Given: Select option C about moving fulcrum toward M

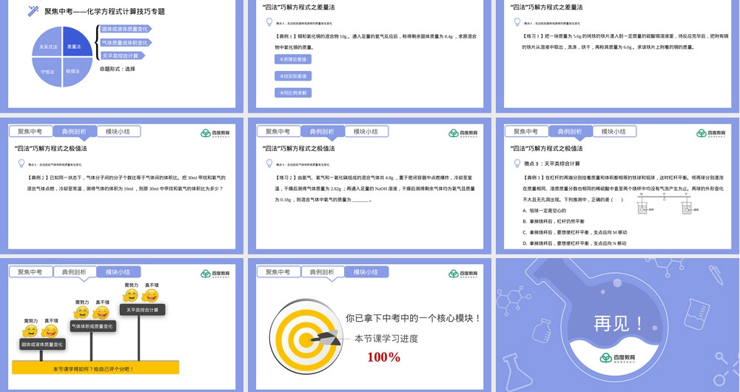Looking at the screenshot, I should (575, 232).
